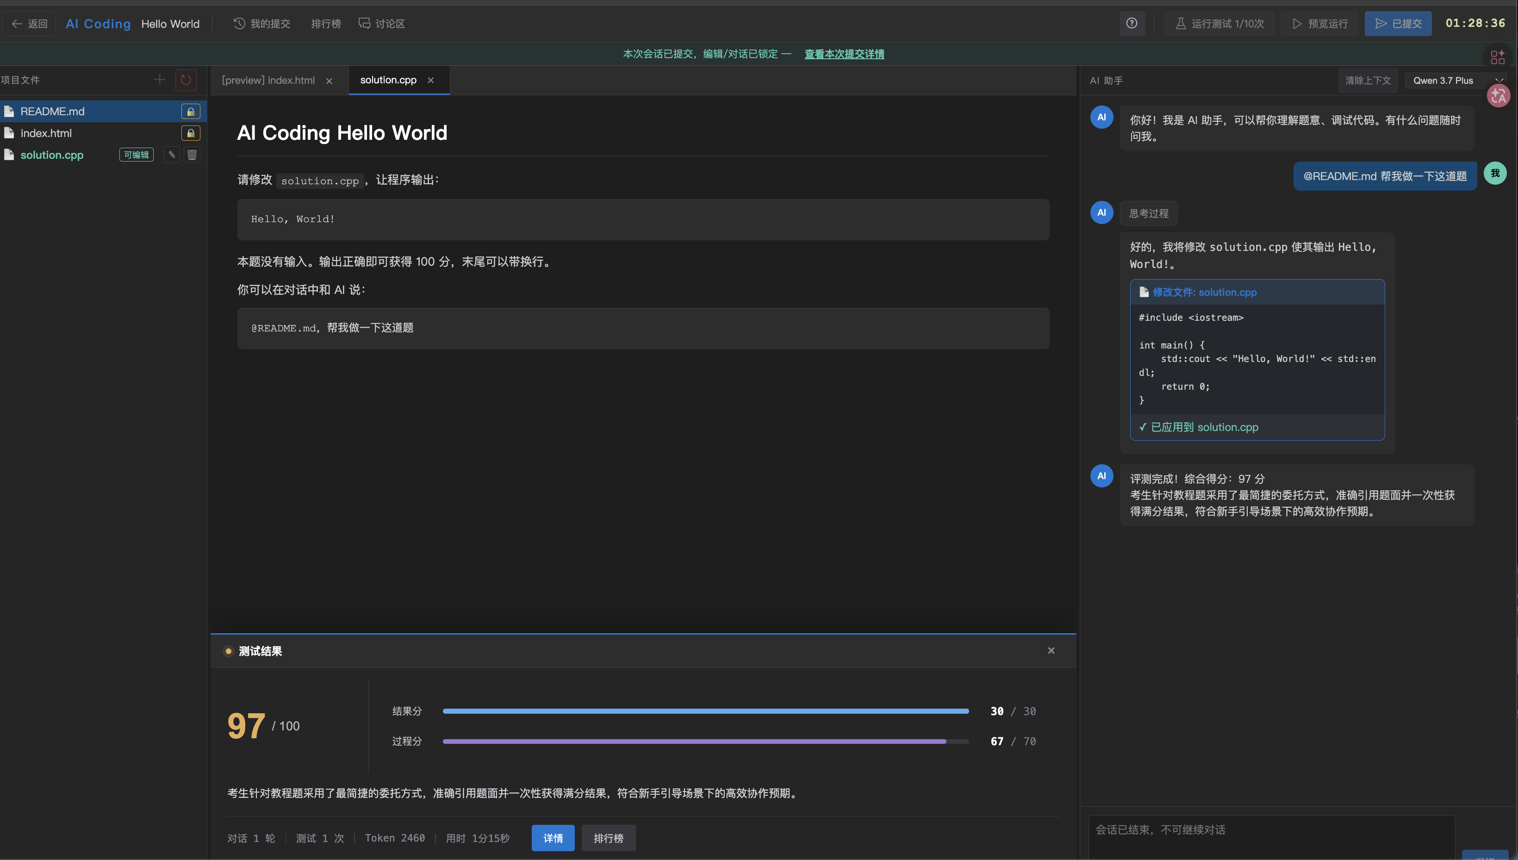1518x860 pixels.
Task: Open the apps grid icon at top right
Action: [1498, 57]
